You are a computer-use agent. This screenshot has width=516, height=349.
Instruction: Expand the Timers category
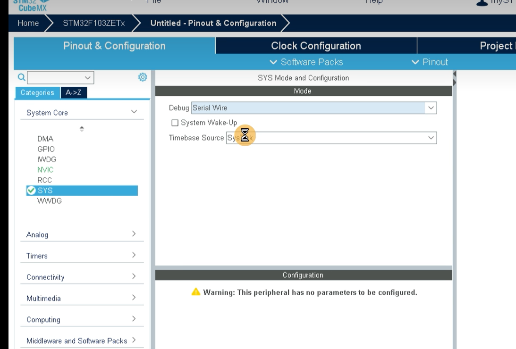82,256
